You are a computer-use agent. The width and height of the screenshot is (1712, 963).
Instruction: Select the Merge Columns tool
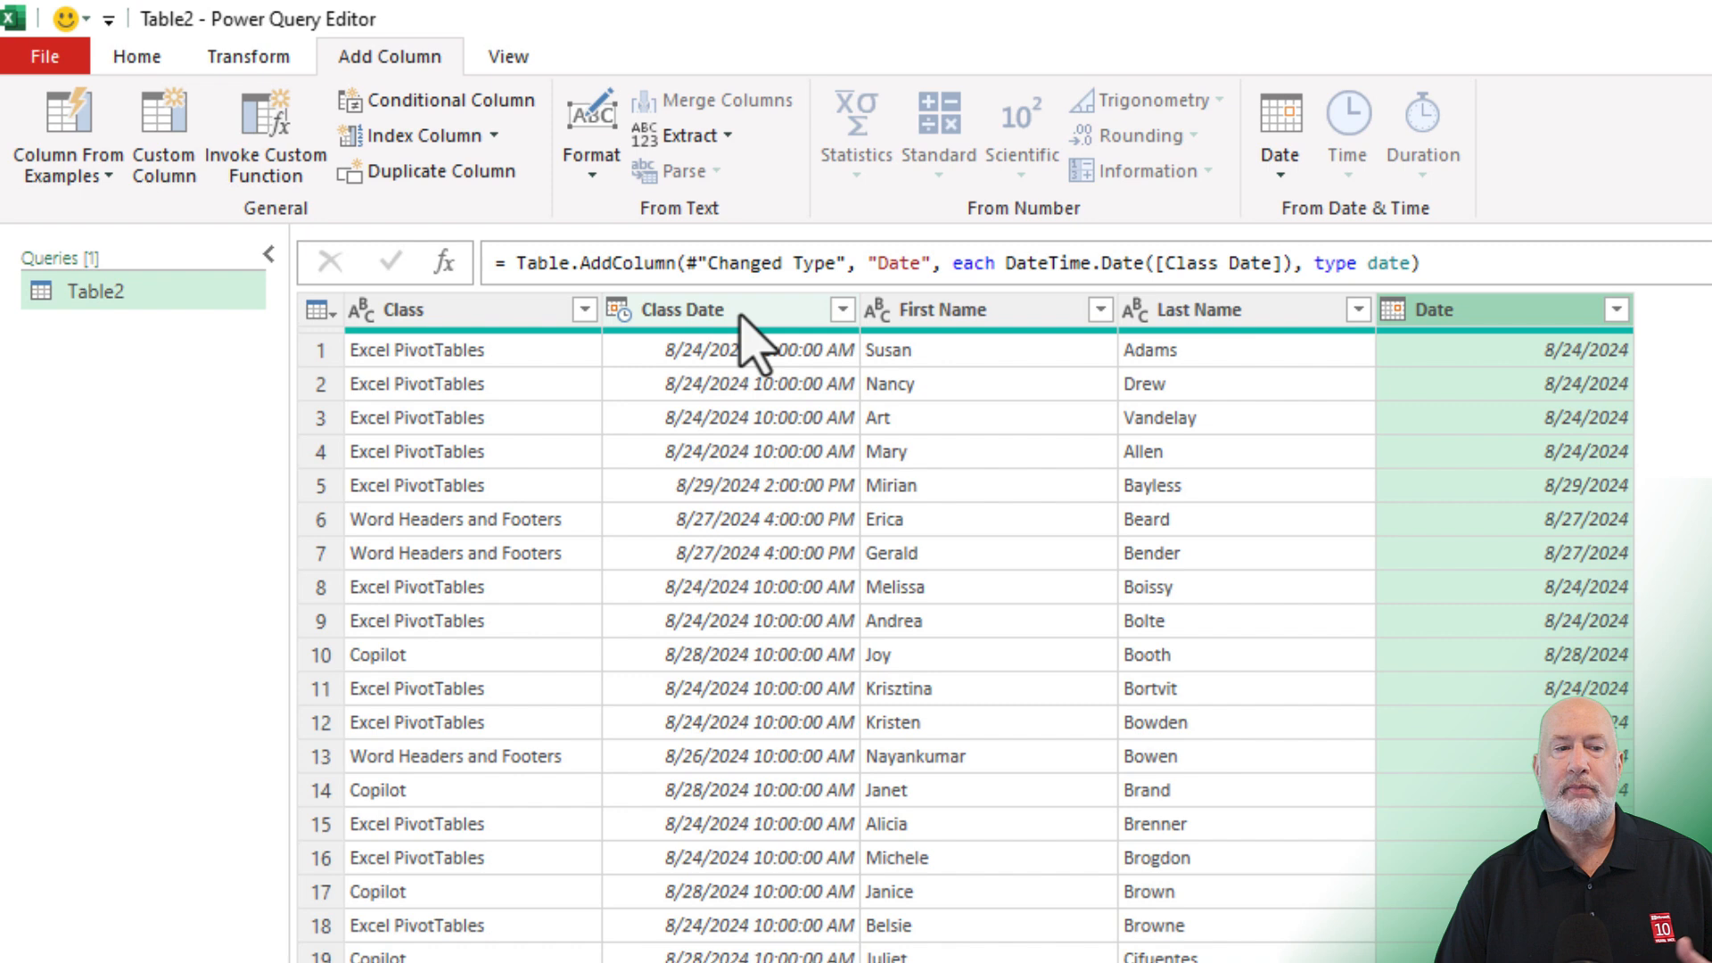pyautogui.click(x=712, y=100)
